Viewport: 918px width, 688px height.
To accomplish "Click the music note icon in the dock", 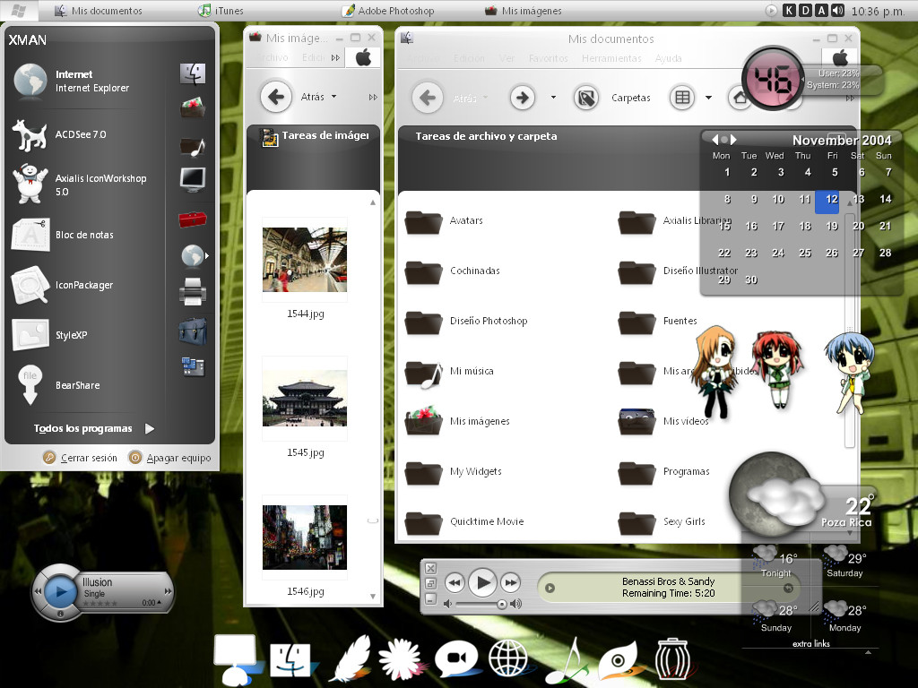I will coord(567,660).
